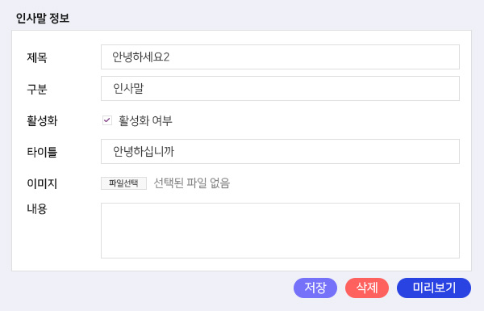The image size is (484, 311).
Task: Click the 활성화 여부 checkbox label text
Action: pyautogui.click(x=145, y=120)
